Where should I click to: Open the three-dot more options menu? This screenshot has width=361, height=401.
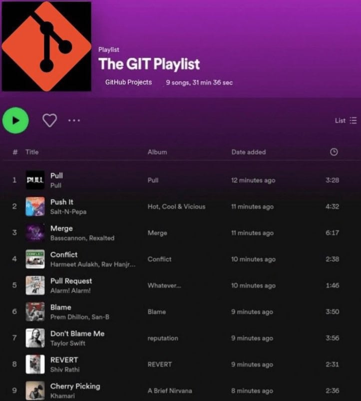click(x=74, y=120)
